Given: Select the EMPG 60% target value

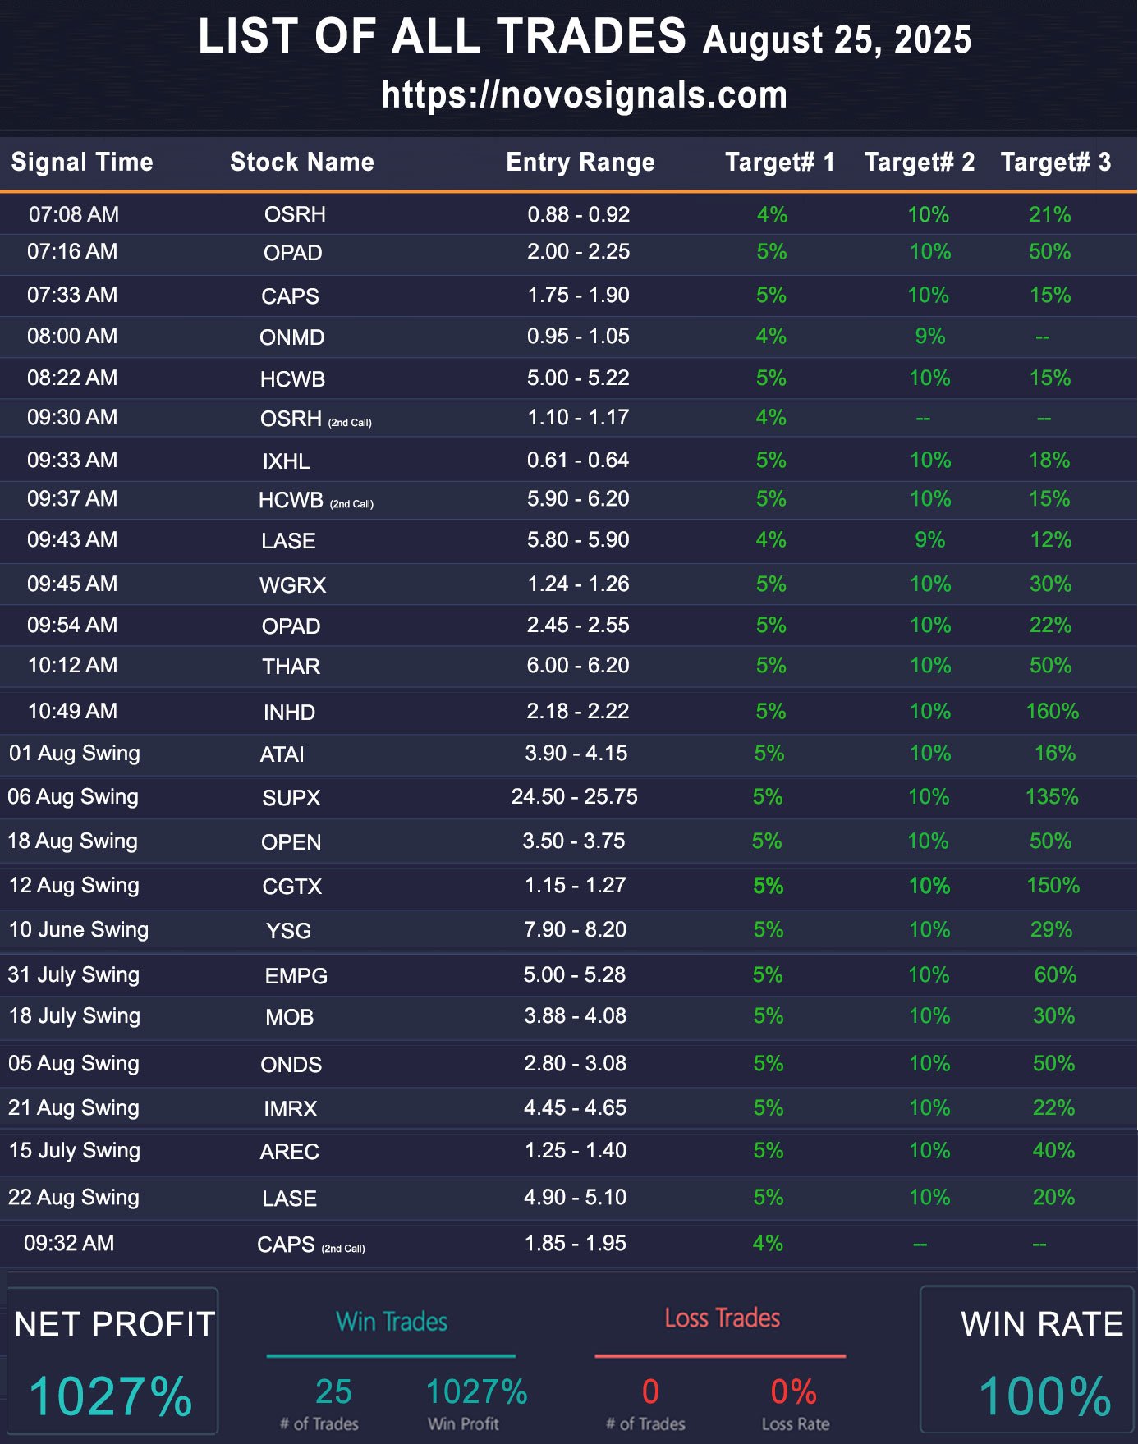Looking at the screenshot, I should 1054,974.
